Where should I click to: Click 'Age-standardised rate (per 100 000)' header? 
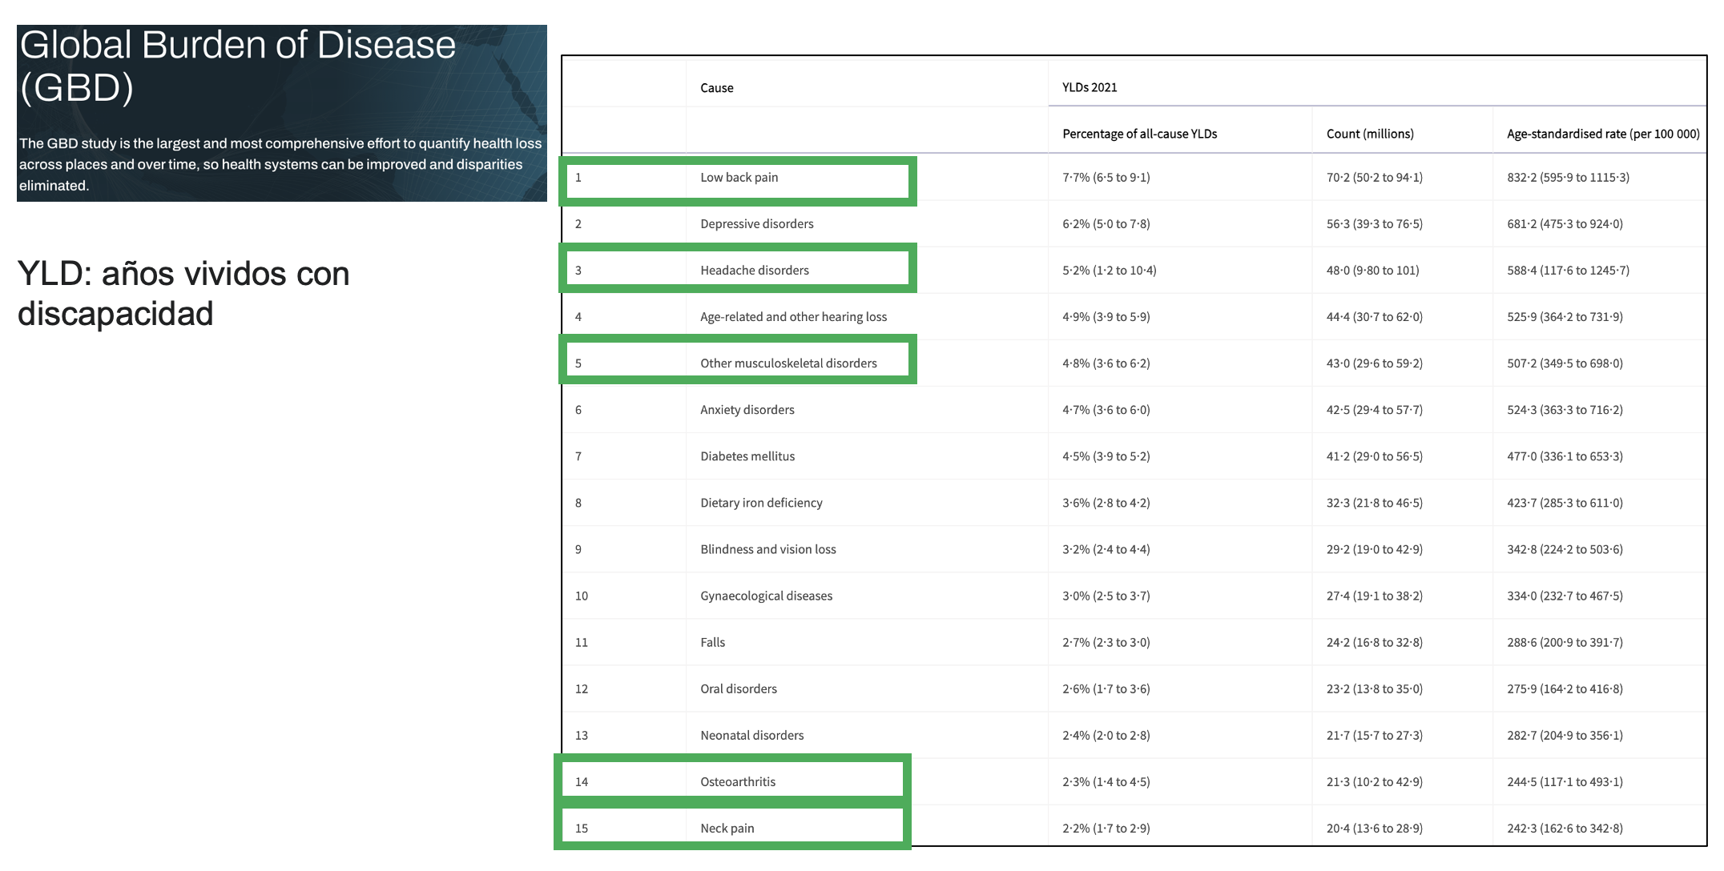point(1603,134)
